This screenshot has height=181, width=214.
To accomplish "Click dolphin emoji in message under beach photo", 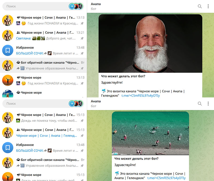I will click(117, 173).
